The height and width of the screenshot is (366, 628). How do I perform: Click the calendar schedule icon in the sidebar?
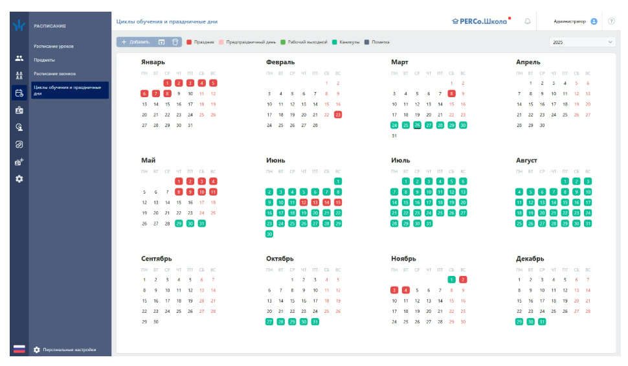19,93
